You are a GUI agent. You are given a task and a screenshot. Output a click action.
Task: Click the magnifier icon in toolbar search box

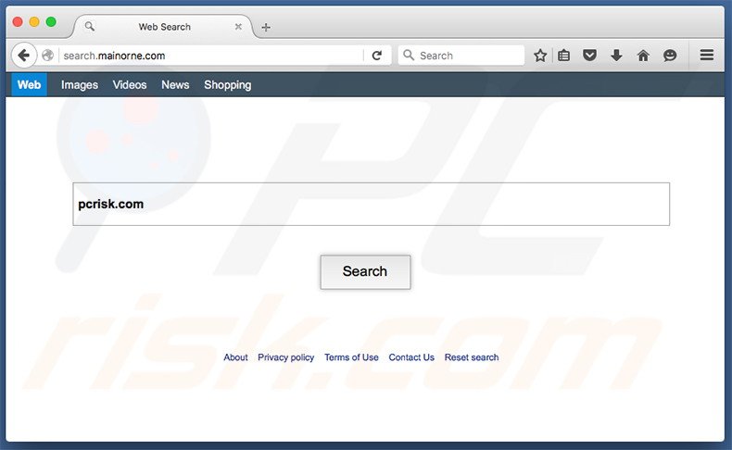pyautogui.click(x=409, y=55)
